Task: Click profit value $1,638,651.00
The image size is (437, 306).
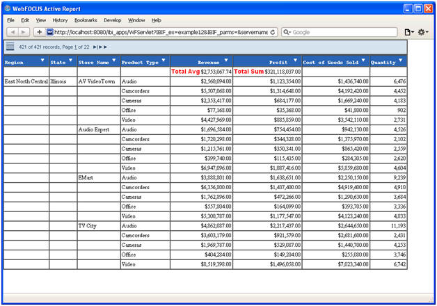Action: tap(285, 177)
